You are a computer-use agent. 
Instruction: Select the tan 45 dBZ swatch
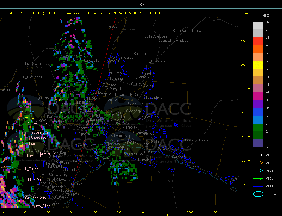(258, 81)
